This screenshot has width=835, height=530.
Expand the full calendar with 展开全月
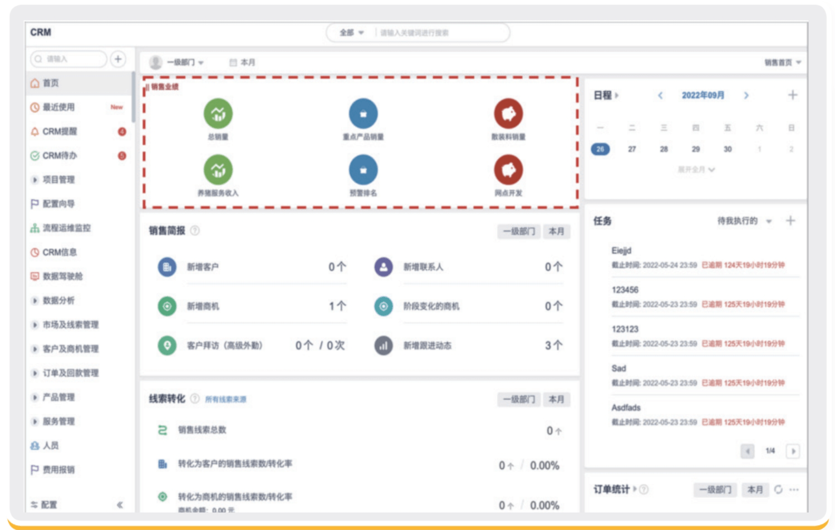click(x=696, y=169)
